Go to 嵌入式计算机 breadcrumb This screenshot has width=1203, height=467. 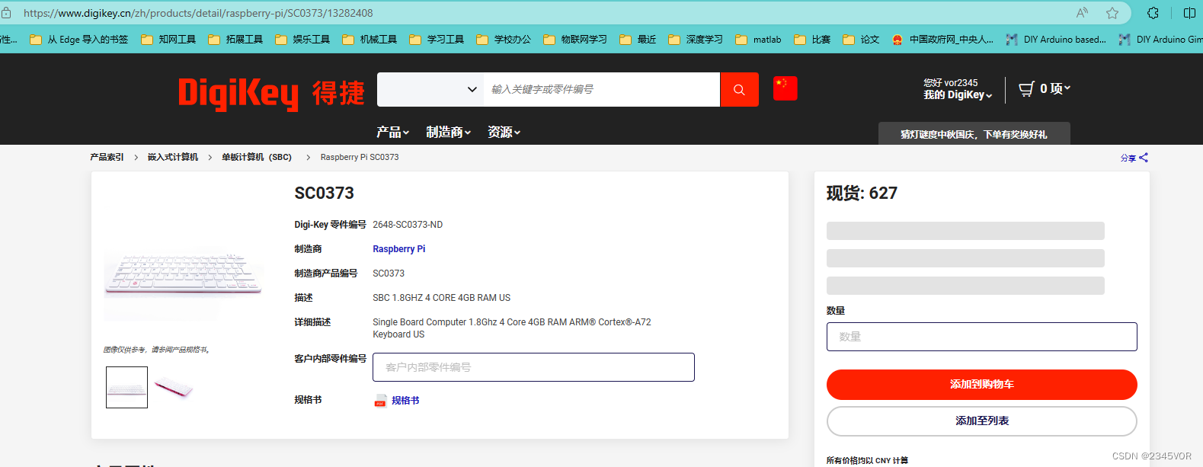point(173,157)
